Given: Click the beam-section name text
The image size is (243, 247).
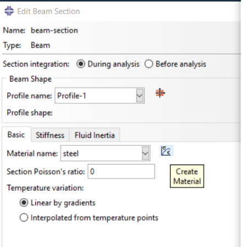Looking at the screenshot, I should click(x=54, y=30).
